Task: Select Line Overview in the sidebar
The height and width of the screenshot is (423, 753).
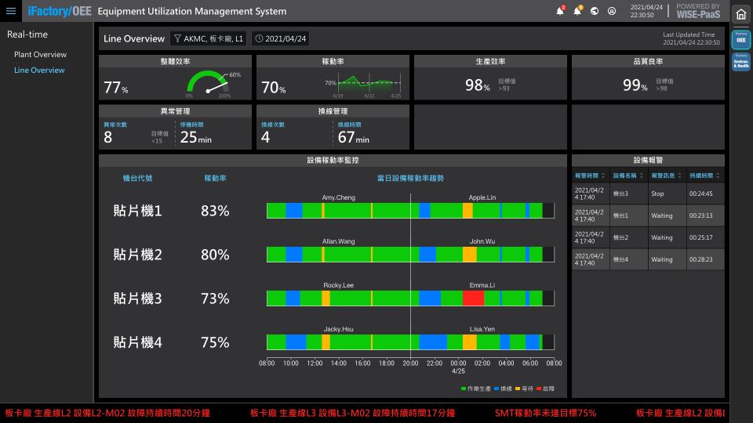Action: click(39, 70)
